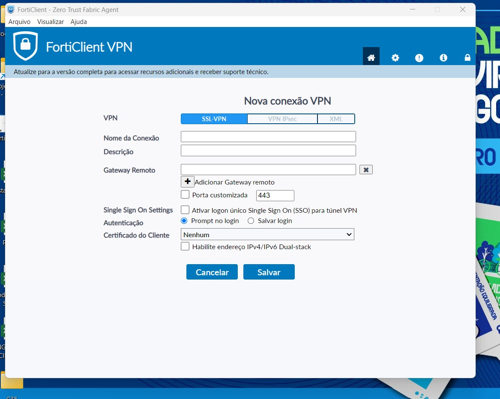The height and width of the screenshot is (399, 500).
Task: Select the Salvar login radio button
Action: 251,220
